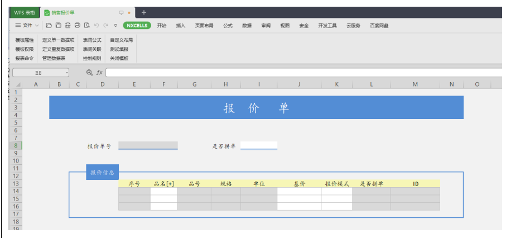Click the Open file folder icon
The height and width of the screenshot is (238, 506).
[49, 25]
